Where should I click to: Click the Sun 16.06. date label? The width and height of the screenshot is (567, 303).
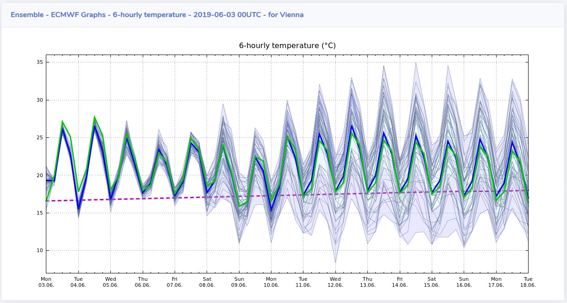point(464,282)
